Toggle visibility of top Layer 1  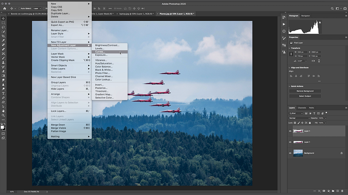click(x=290, y=131)
